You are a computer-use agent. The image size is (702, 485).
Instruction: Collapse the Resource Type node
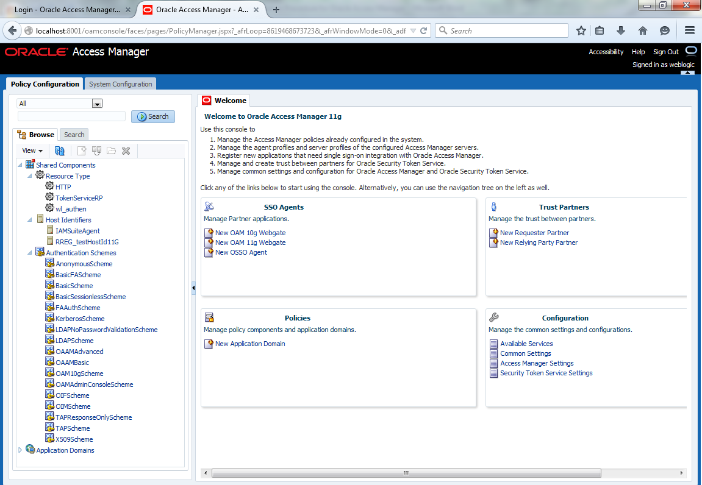pyautogui.click(x=30, y=176)
